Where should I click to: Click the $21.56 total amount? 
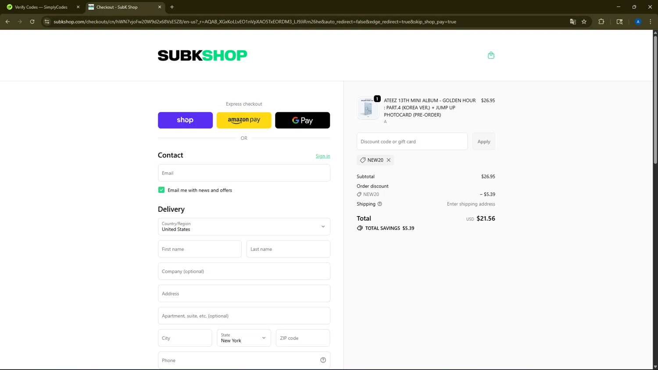tap(486, 218)
